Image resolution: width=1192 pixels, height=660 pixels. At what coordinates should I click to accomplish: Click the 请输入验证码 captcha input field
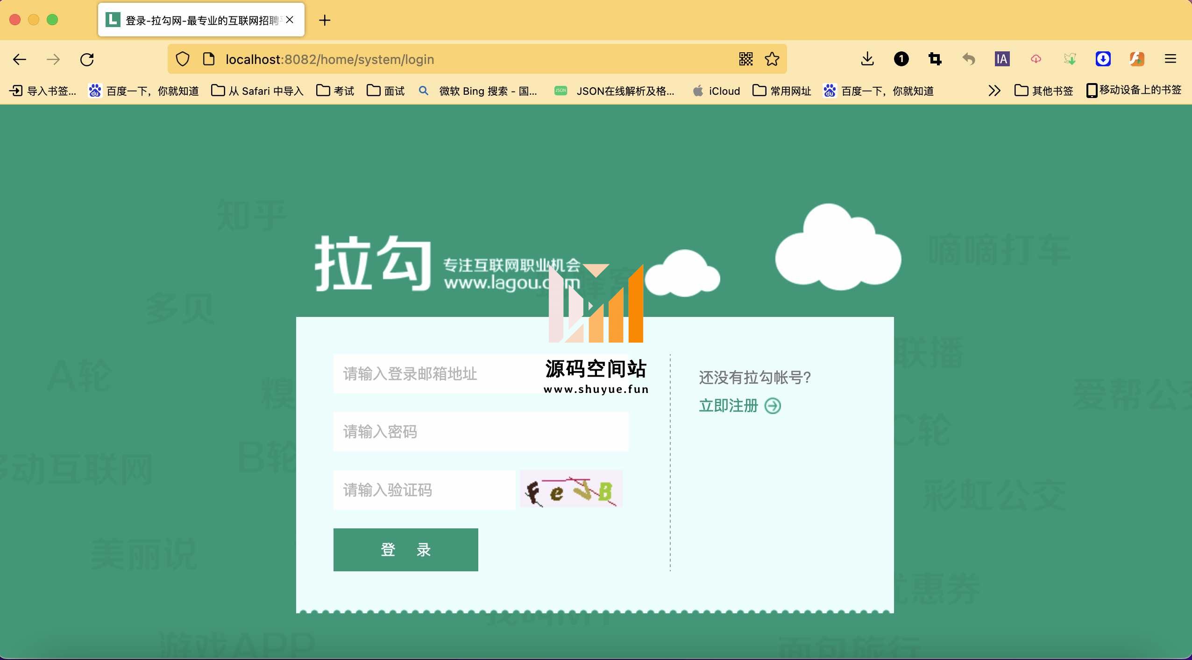(424, 490)
